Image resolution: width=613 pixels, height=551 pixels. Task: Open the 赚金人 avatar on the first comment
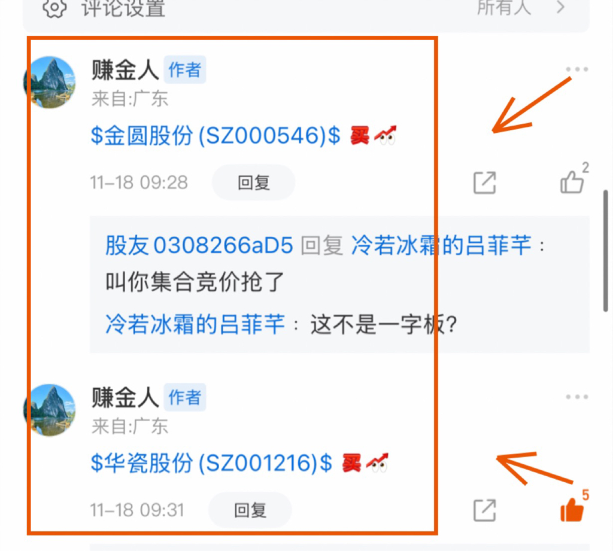50,82
